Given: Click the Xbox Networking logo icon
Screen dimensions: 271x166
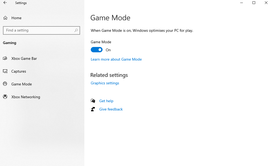Looking at the screenshot, I should (5, 97).
